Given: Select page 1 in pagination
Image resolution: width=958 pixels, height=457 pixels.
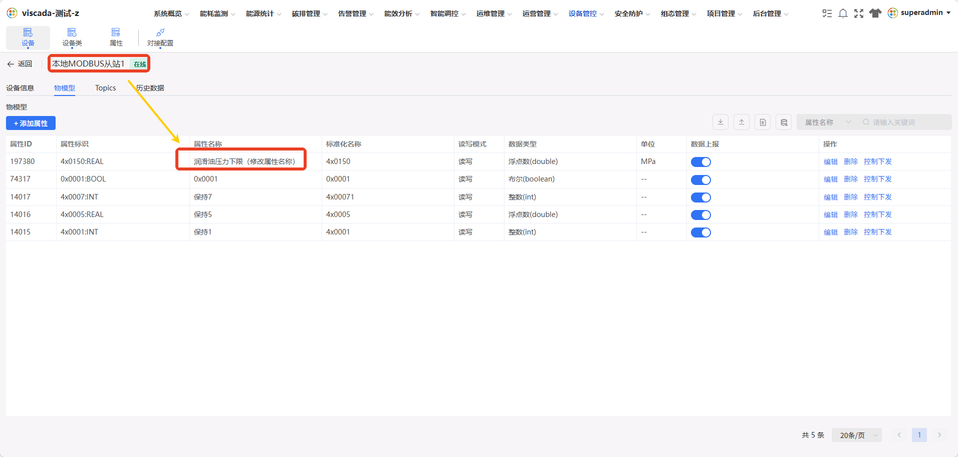Looking at the screenshot, I should pyautogui.click(x=919, y=435).
